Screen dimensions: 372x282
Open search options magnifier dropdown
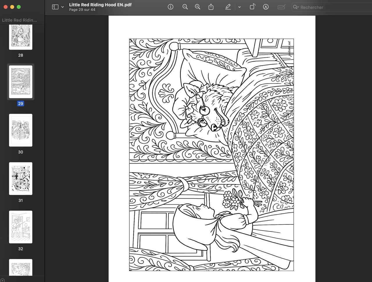(x=296, y=7)
